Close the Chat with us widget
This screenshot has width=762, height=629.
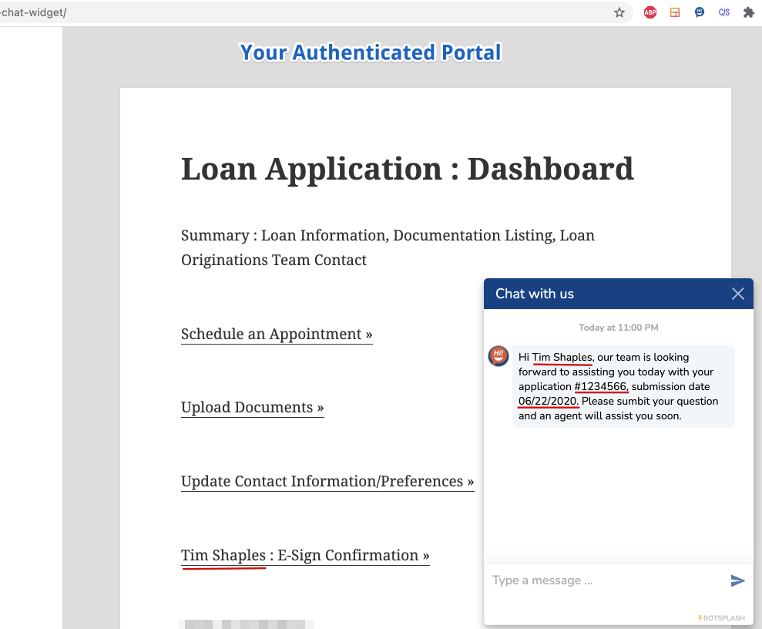[737, 294]
